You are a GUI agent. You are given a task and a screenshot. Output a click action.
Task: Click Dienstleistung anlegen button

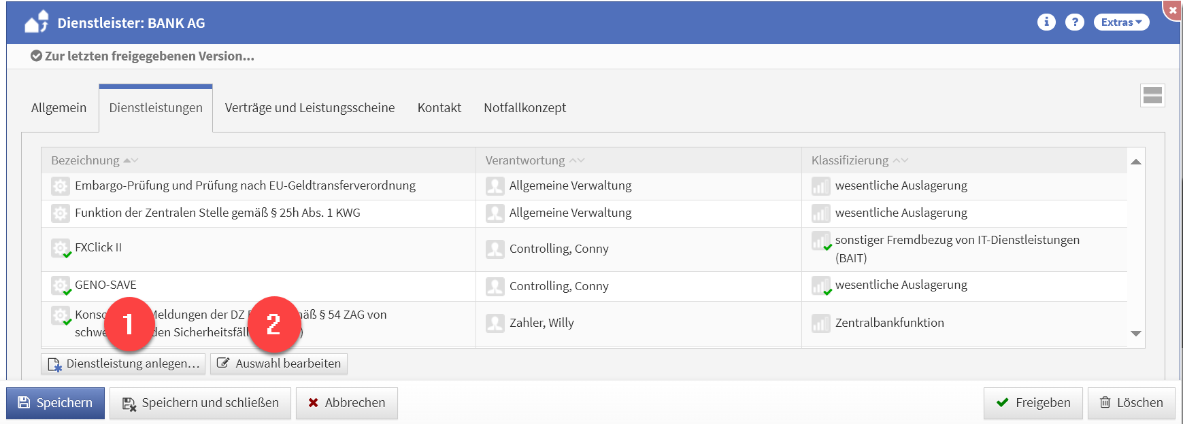[123, 364]
